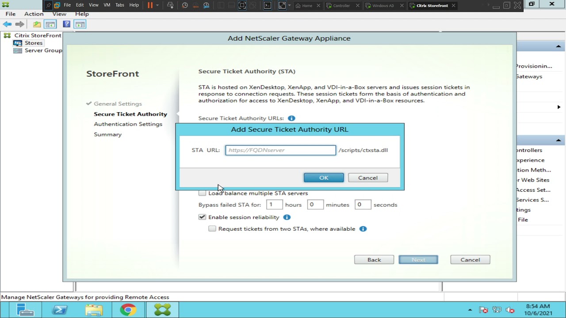Open the VMware Tabs menu
The image size is (566, 318).
click(x=120, y=5)
